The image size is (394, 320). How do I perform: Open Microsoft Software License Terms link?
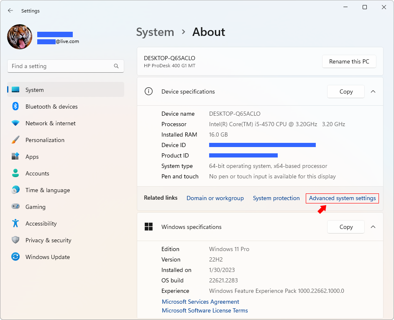tap(205, 310)
